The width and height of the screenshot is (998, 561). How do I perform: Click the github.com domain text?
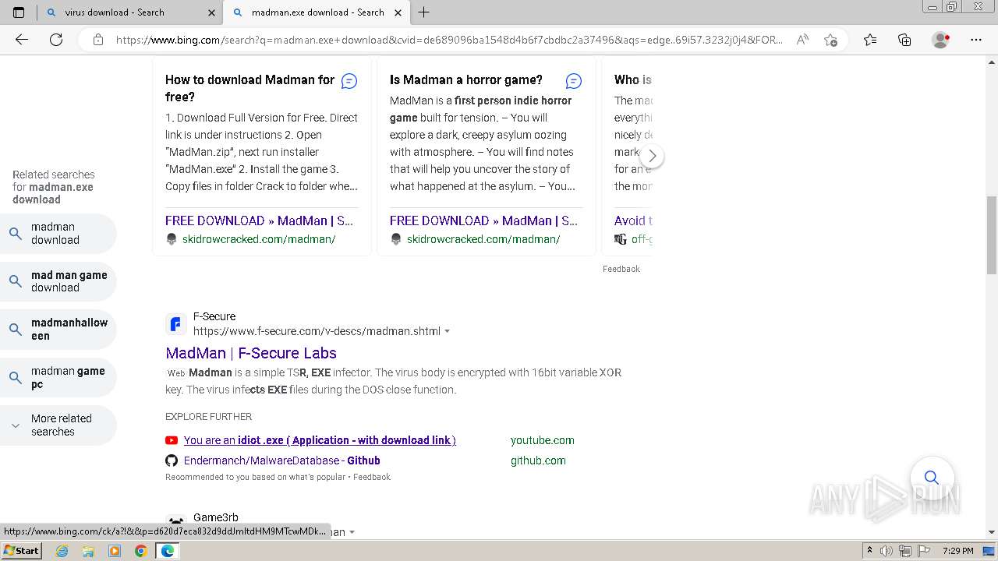click(538, 460)
